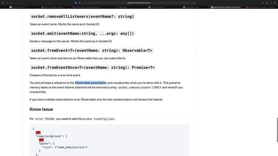Show the tab overview icon

point(275,3)
